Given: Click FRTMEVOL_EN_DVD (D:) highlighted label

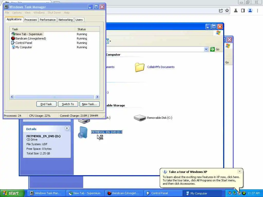Looking at the screenshot, I should coord(107,132).
